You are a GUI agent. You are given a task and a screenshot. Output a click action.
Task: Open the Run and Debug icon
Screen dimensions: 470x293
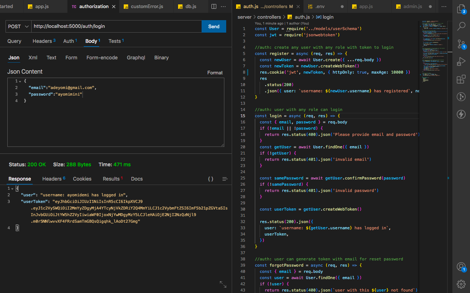pyautogui.click(x=461, y=61)
